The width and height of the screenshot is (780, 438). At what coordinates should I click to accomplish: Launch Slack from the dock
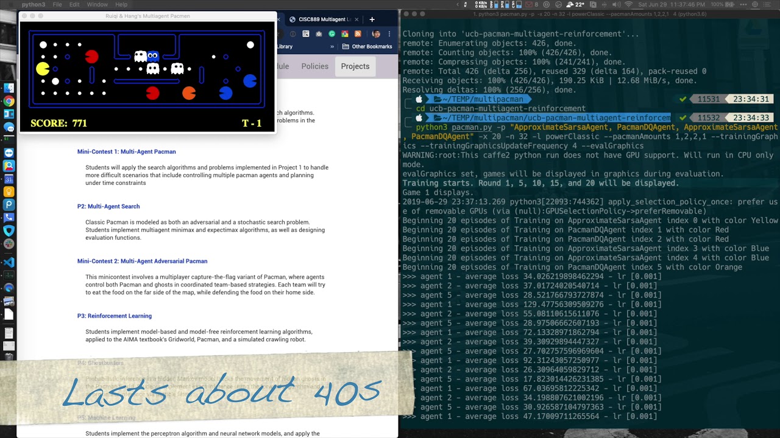(x=9, y=243)
